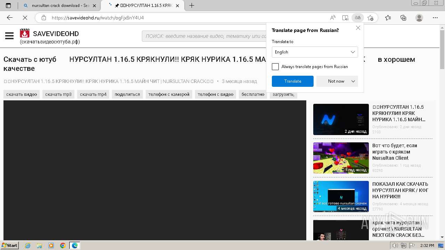Click the 2:32 PM clock
Viewport: 445px width, 250px height.
click(x=427, y=245)
